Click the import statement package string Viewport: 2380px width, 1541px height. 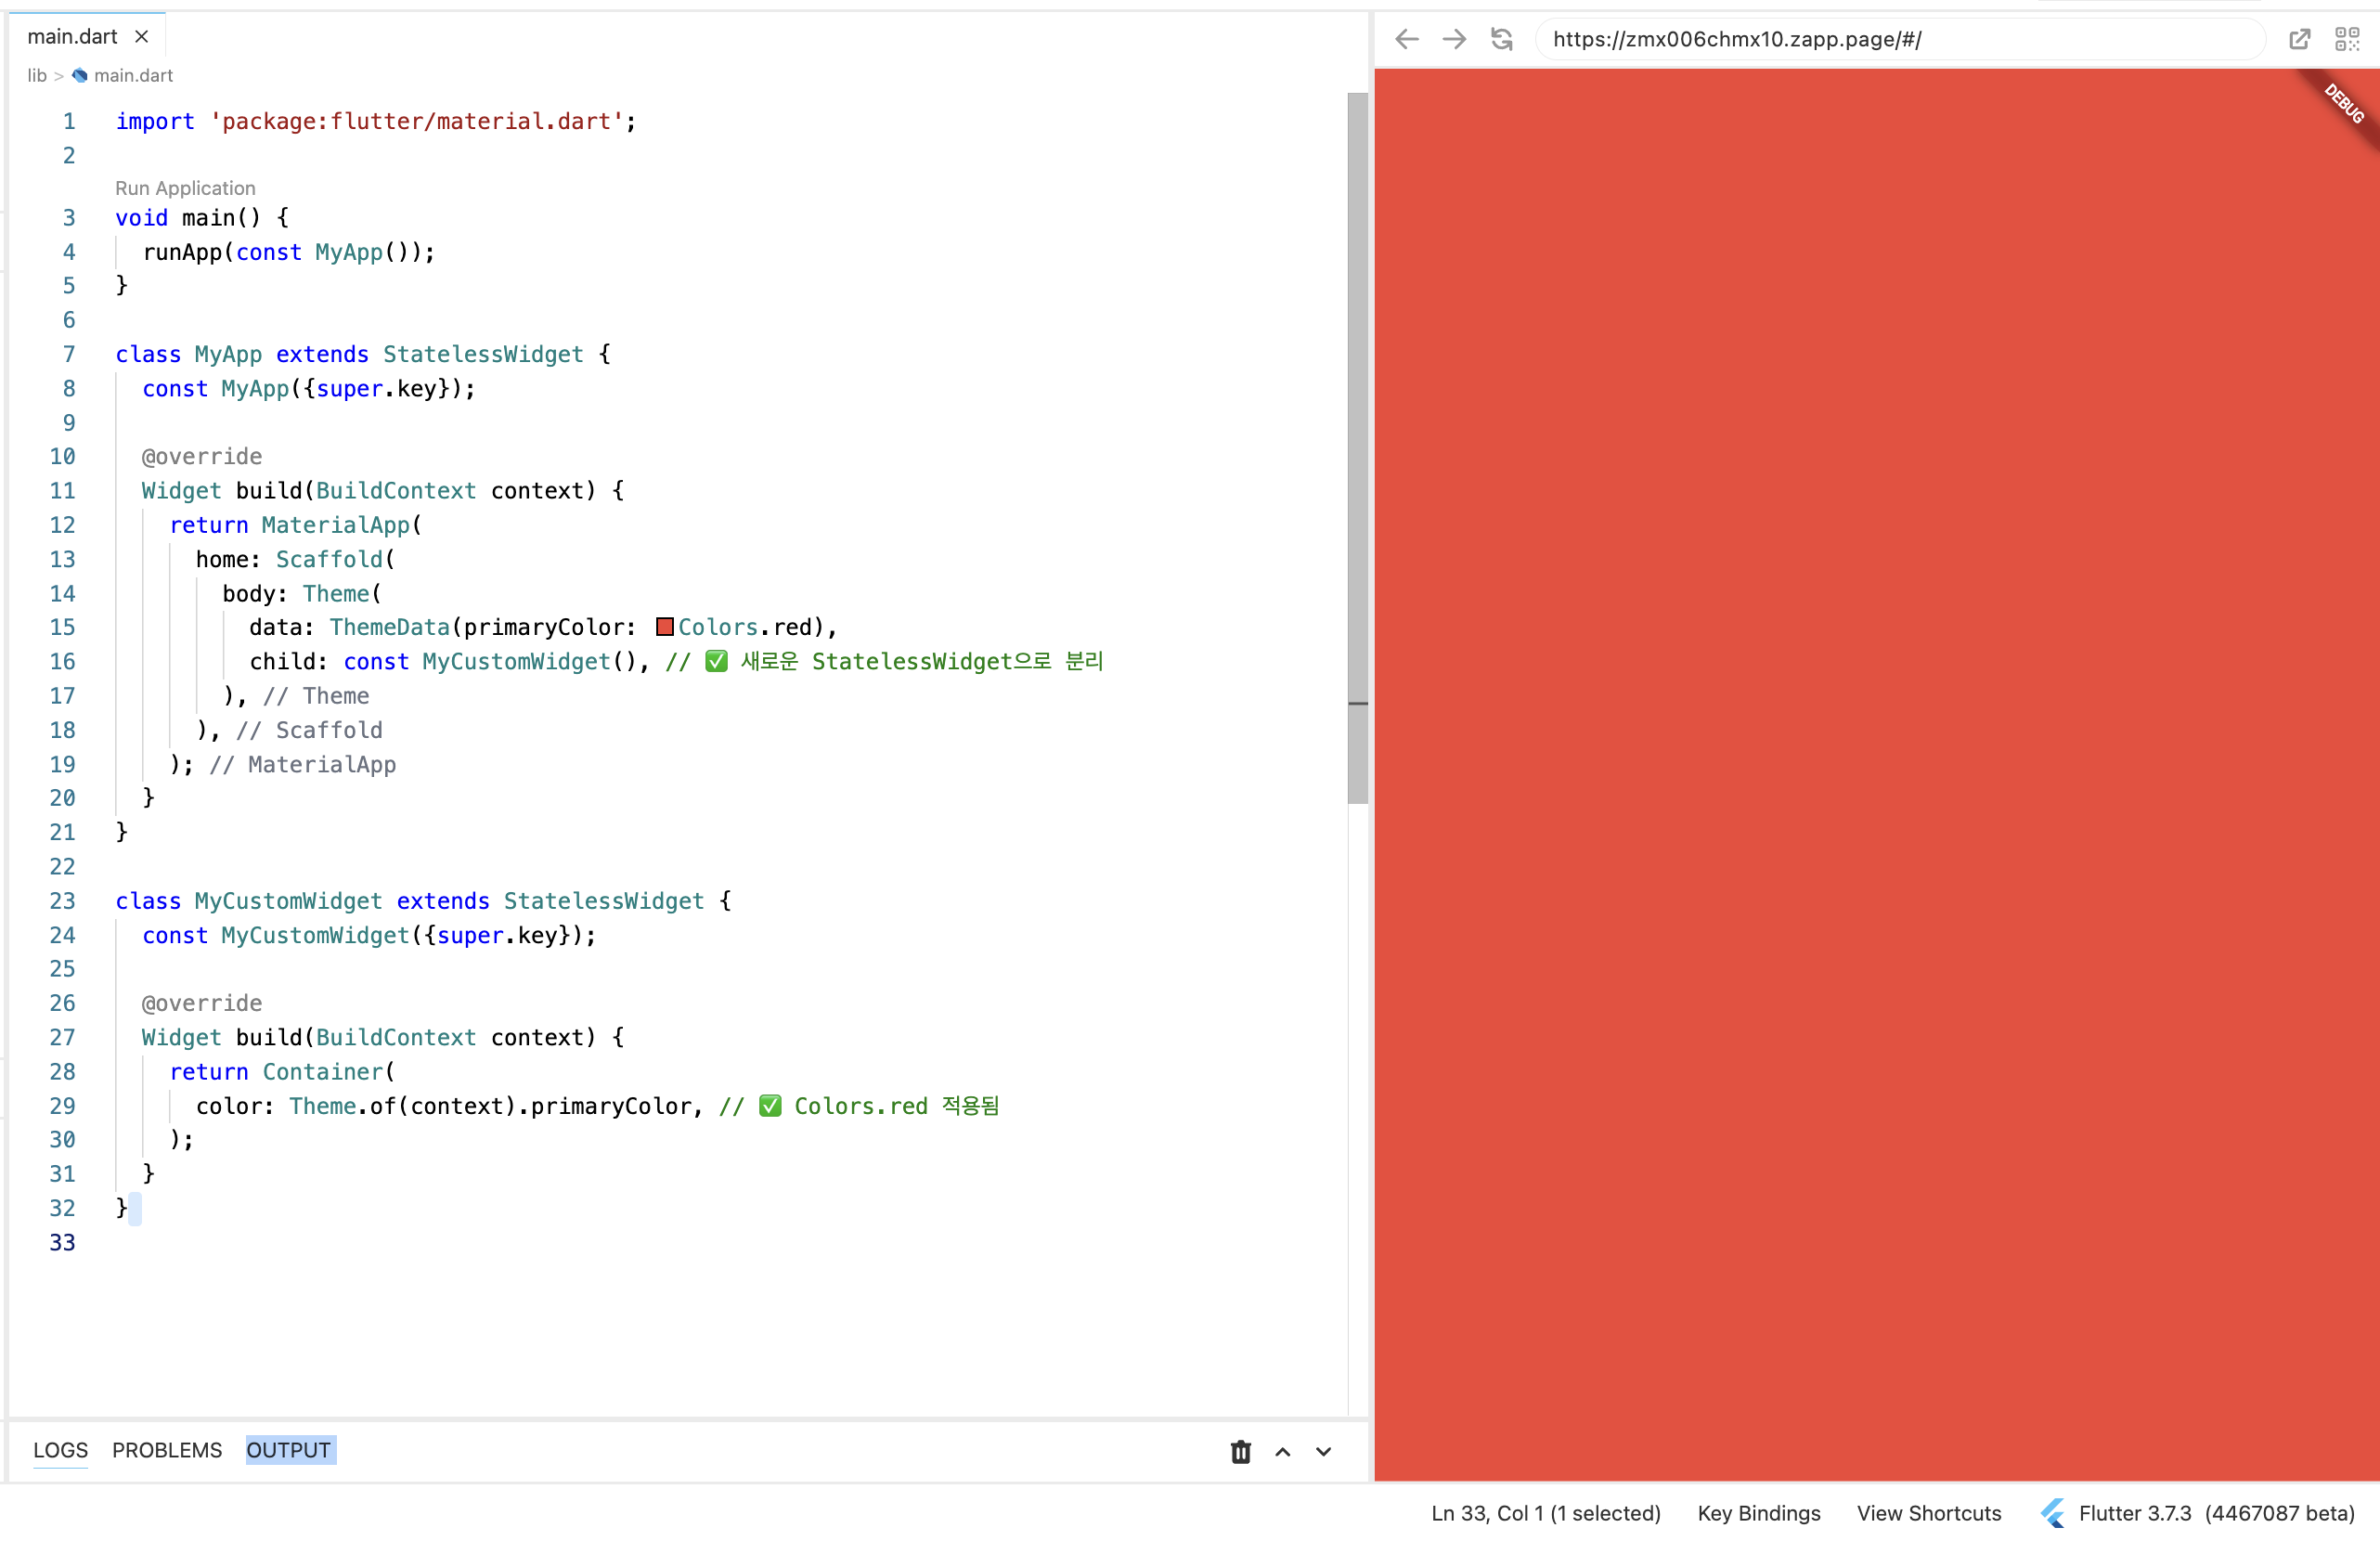coord(417,121)
